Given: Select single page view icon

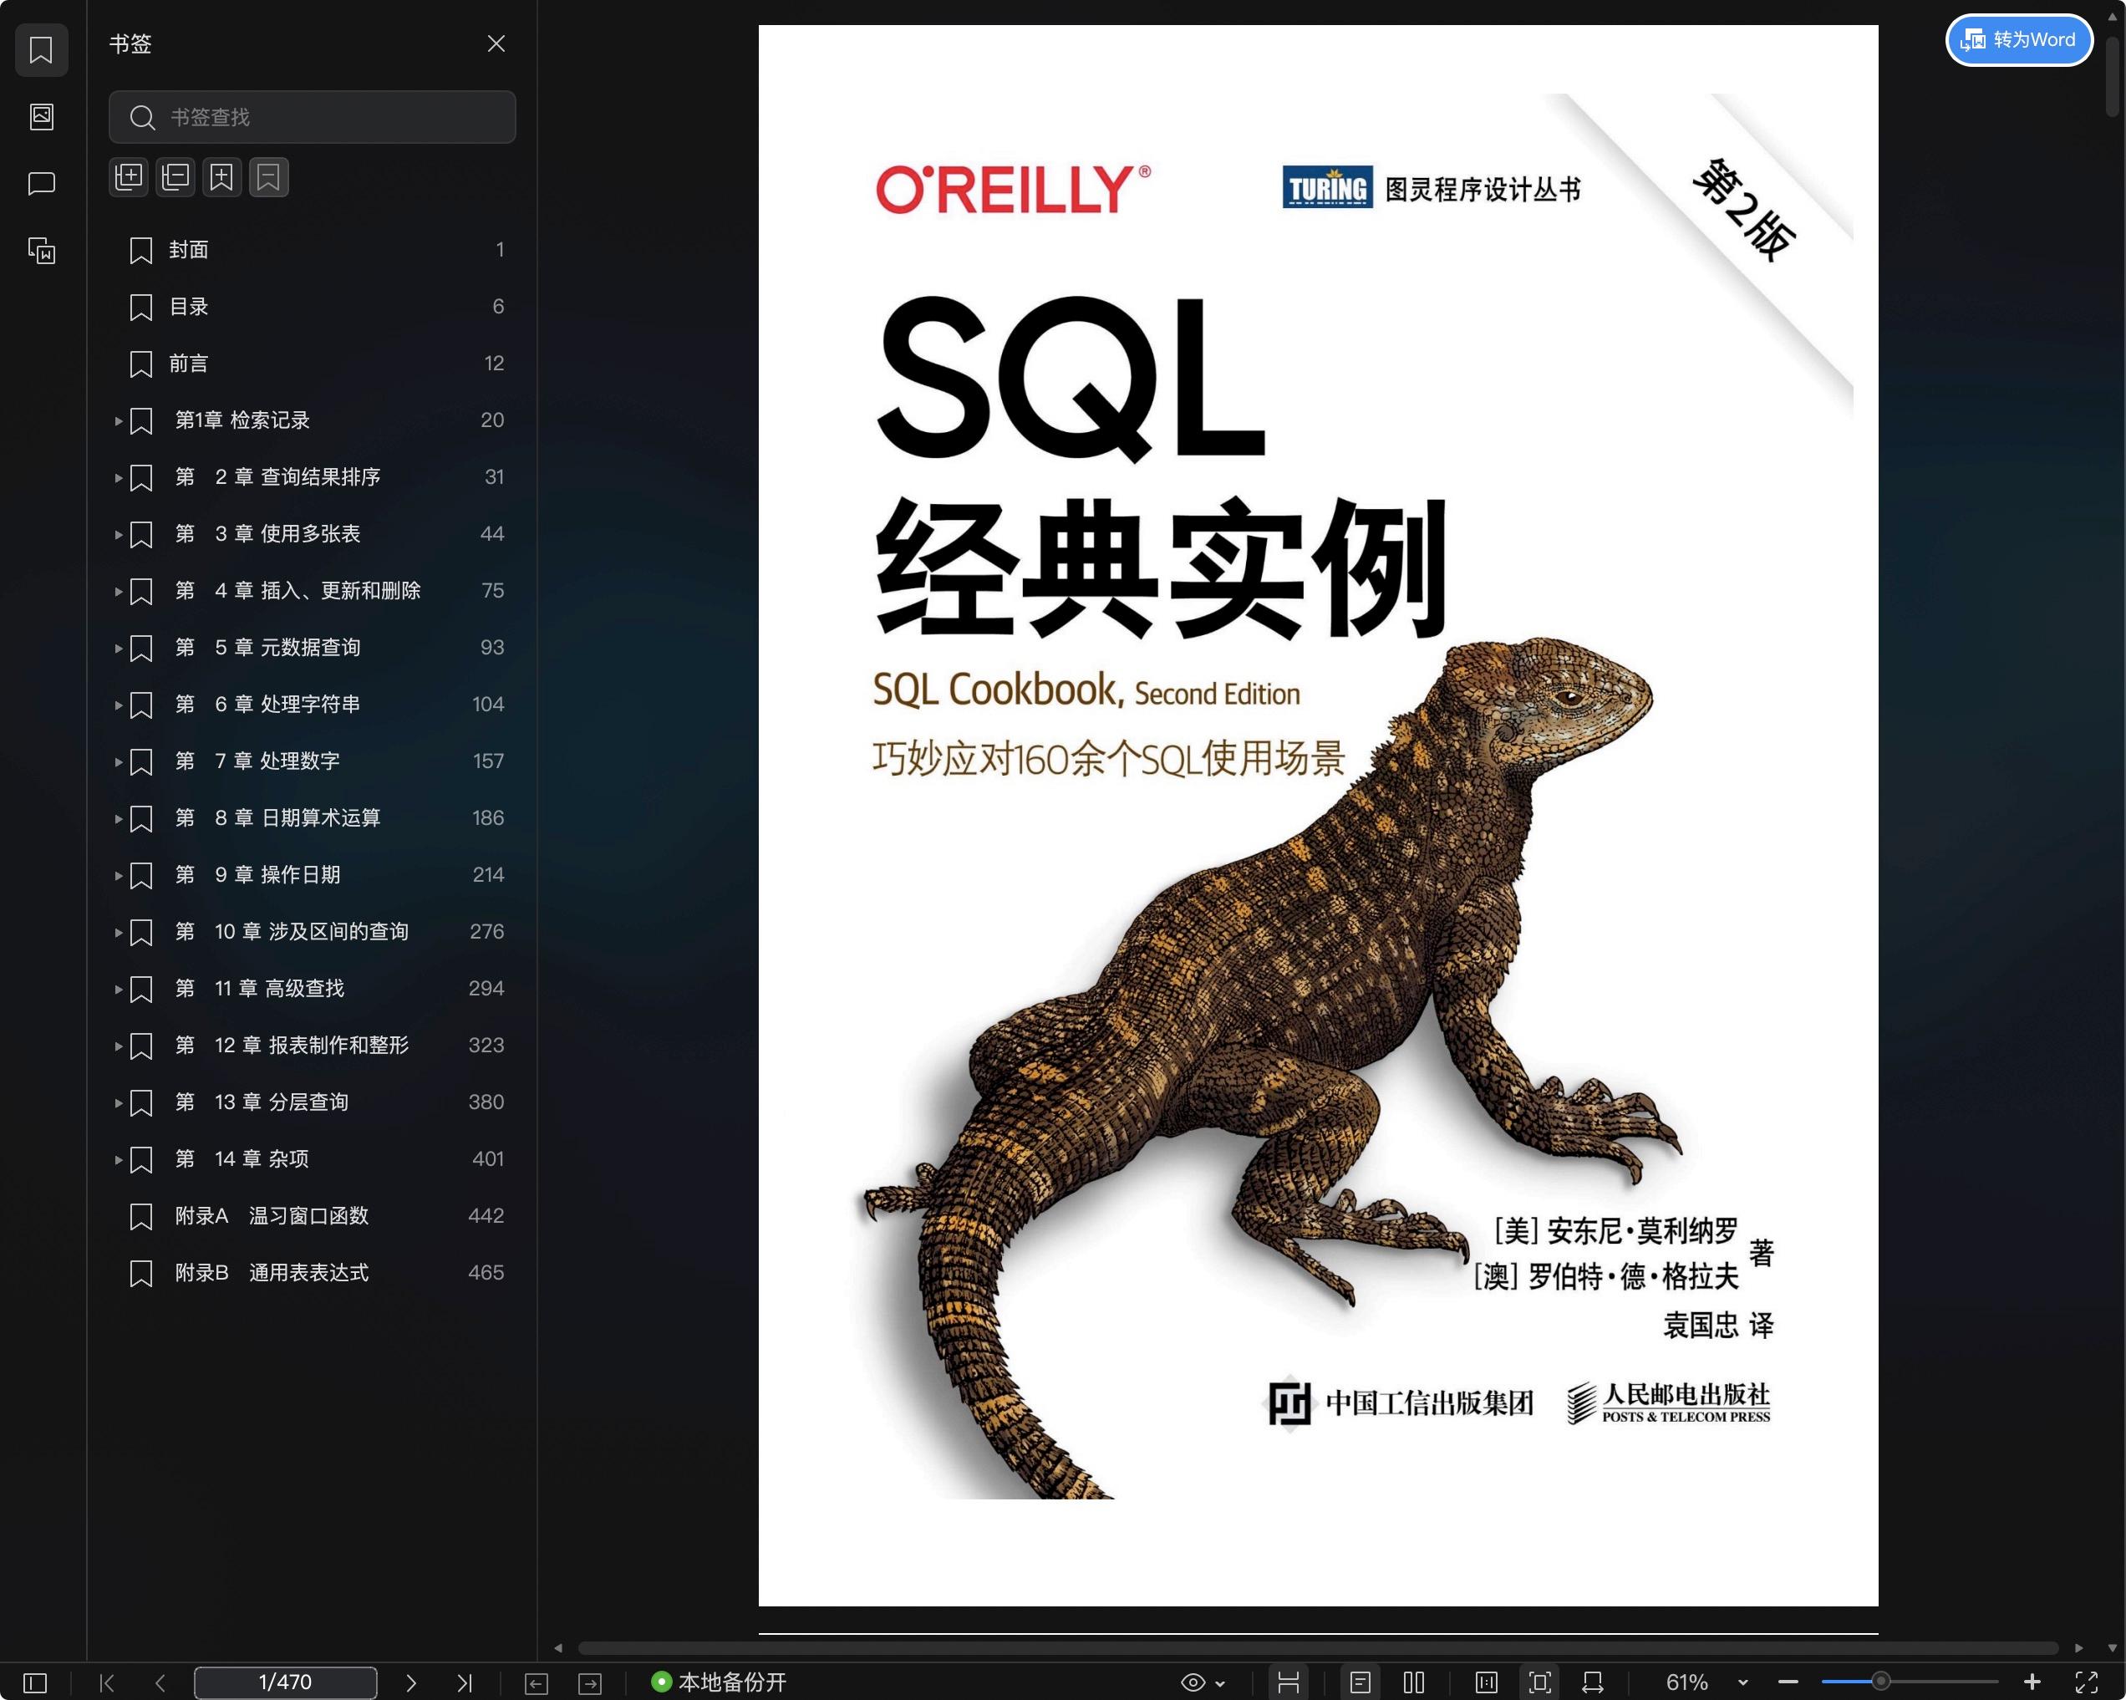Looking at the screenshot, I should [1360, 1682].
